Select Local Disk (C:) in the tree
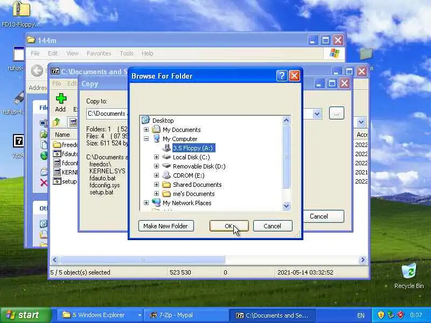 pos(191,157)
